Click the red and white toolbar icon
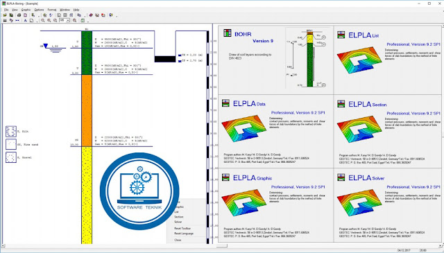 point(103,15)
